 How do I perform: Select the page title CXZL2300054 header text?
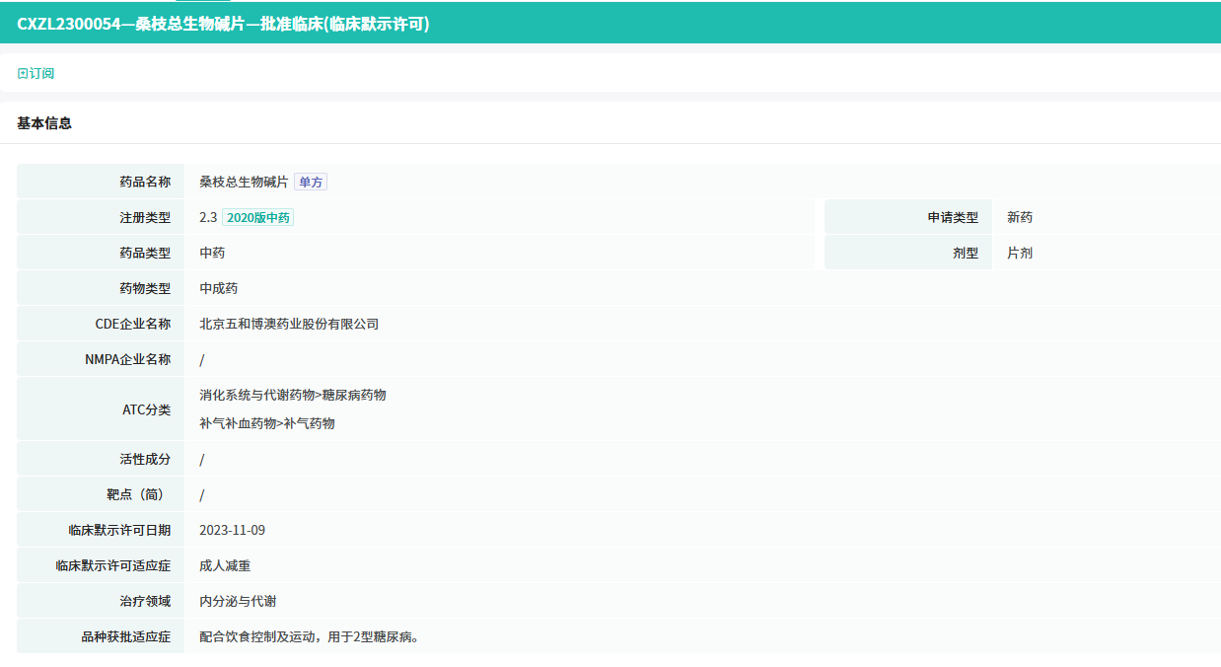223,25
